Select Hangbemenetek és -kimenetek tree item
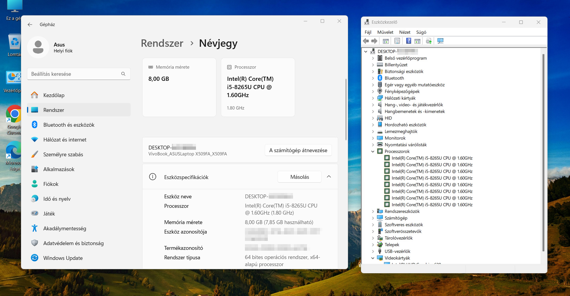This screenshot has height=296, width=570. tap(415, 111)
